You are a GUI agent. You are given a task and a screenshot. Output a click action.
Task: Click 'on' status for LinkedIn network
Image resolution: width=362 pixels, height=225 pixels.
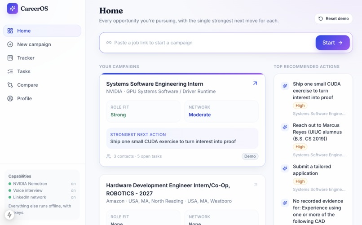pos(73,197)
